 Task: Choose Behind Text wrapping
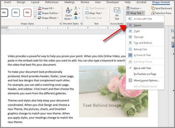pos(145,49)
